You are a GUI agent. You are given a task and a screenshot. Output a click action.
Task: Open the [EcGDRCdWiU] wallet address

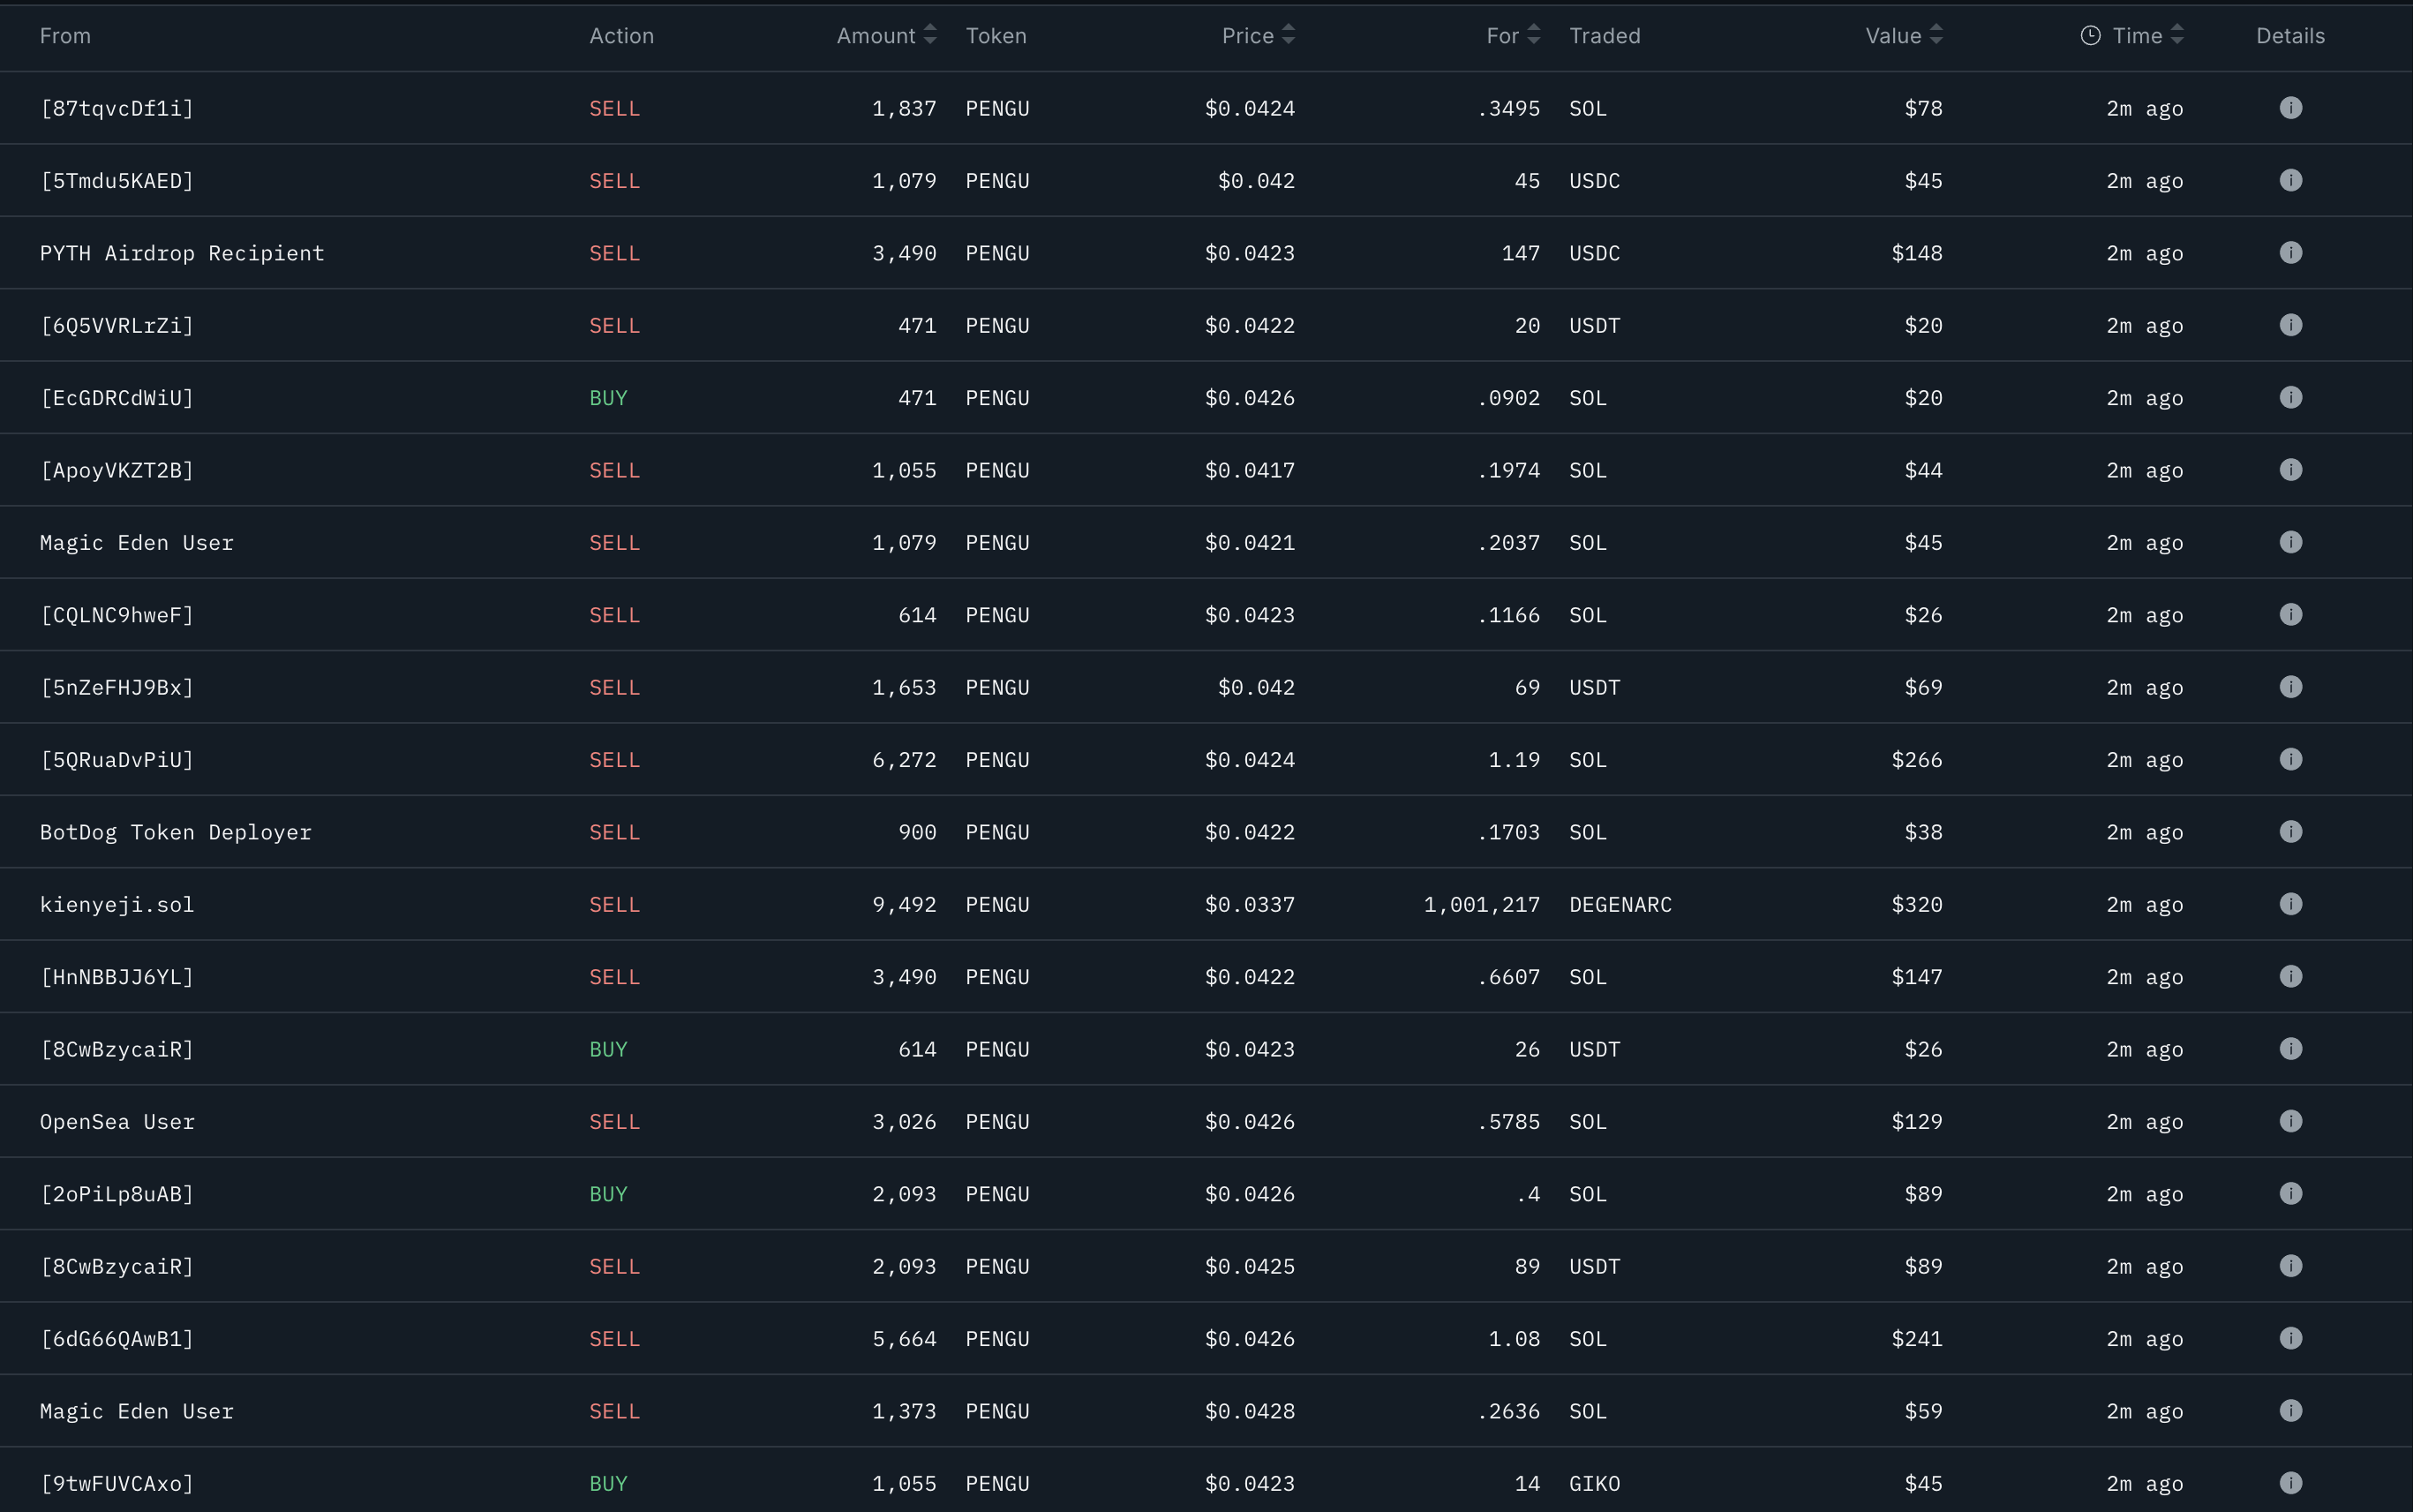117,398
